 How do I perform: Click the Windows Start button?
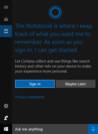[x=6, y=129]
